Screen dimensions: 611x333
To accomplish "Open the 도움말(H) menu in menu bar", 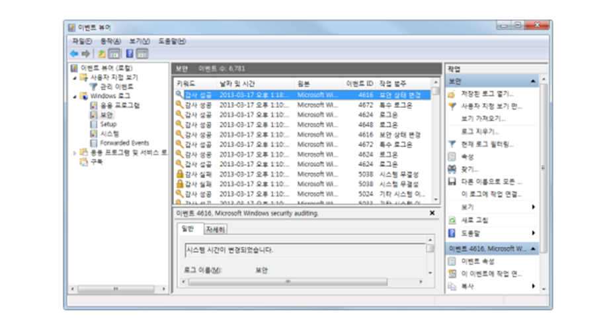I will (x=172, y=41).
